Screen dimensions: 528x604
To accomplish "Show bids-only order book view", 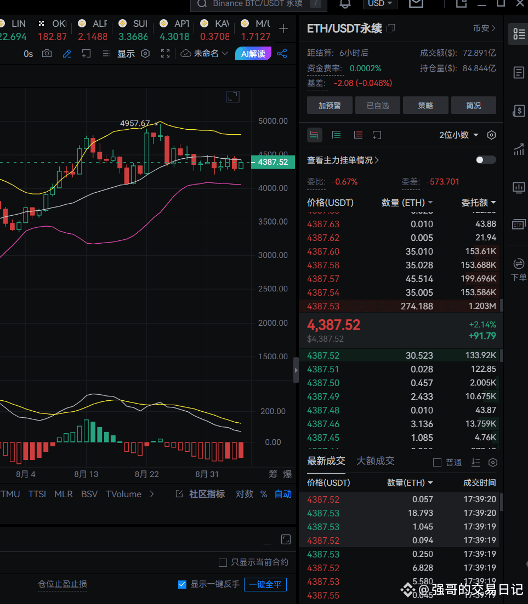I will (336, 135).
